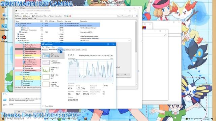Select the SearchApp.exe process row
Screen dimensions: 216x121
coord(28,49)
